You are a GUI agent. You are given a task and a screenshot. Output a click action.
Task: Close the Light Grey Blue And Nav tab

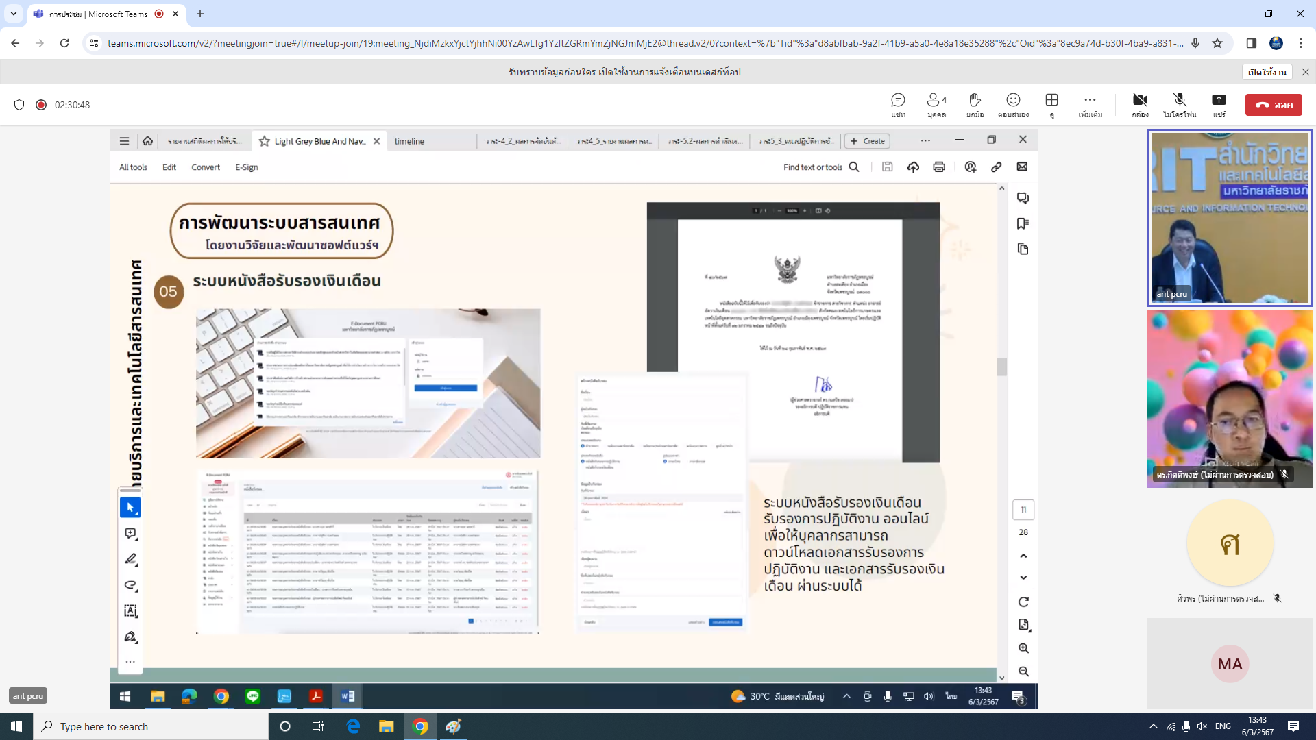click(x=376, y=141)
